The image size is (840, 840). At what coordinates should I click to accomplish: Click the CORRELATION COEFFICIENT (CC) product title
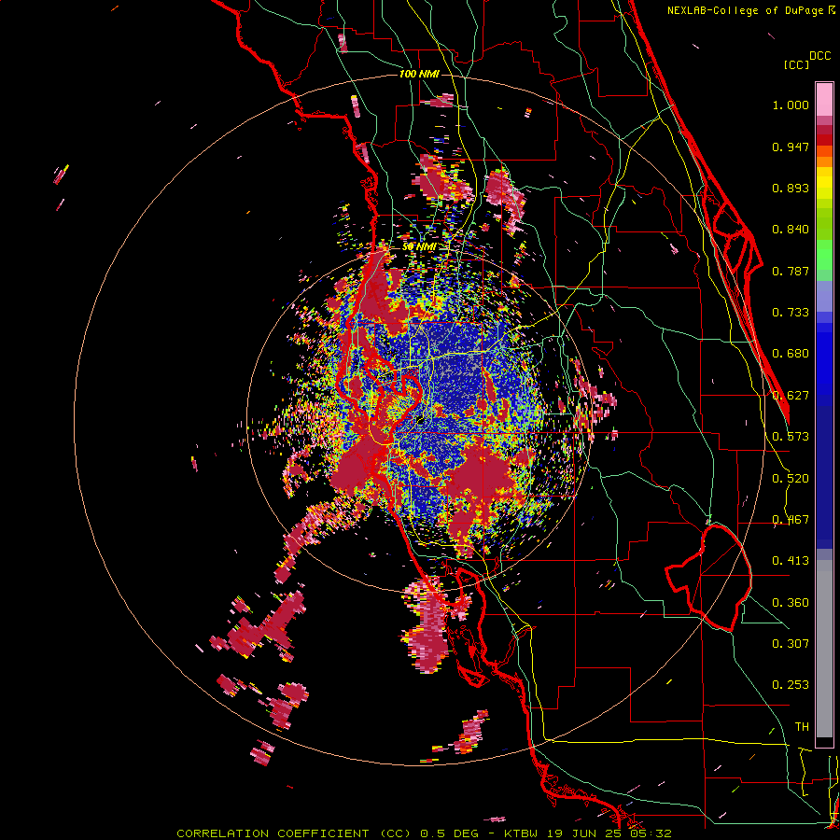294,833
